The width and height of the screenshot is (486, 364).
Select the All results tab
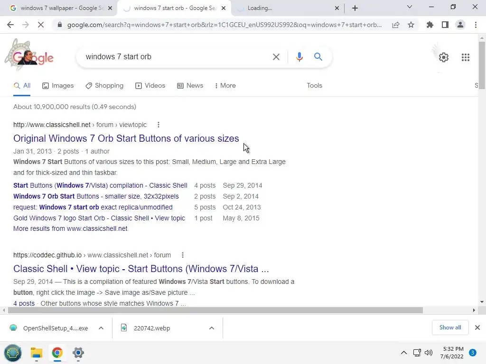click(x=22, y=86)
